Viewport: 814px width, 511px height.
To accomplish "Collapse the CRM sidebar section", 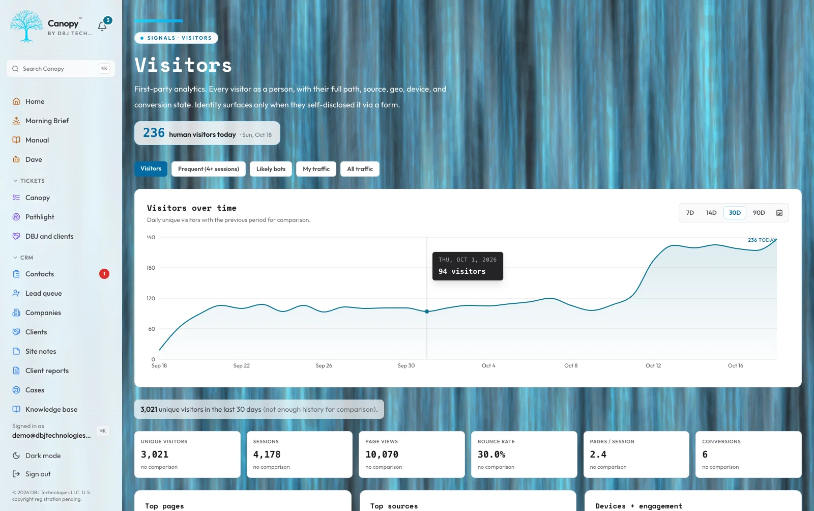I will coord(23,258).
